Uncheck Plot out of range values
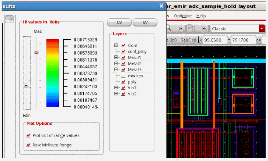This screenshot has height=161, width=268. 29,135
